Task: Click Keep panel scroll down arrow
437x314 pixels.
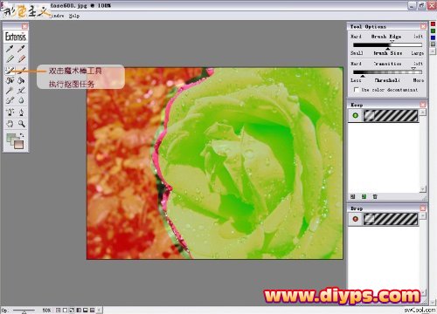Action: click(423, 189)
